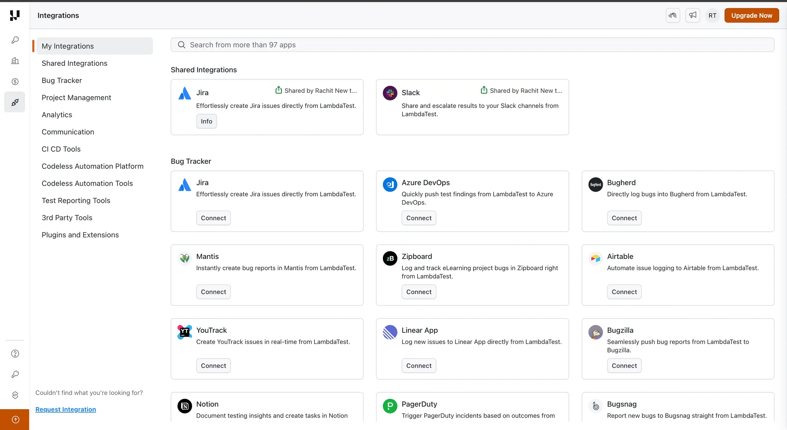Click the share icon on shared Jira card

[x=278, y=90]
